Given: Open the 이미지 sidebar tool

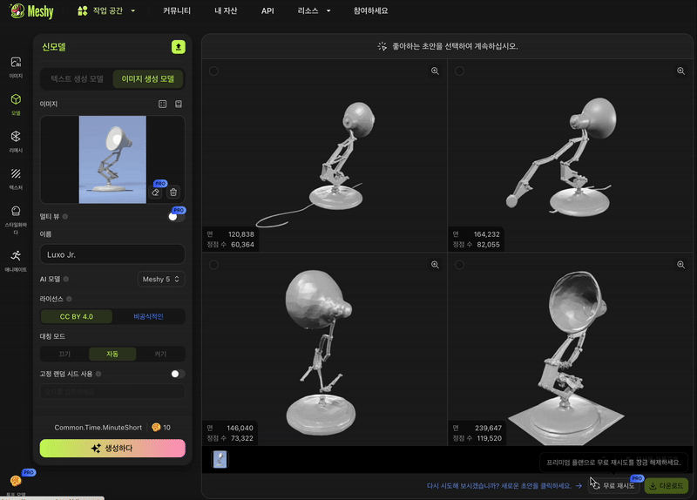Looking at the screenshot, I should point(16,67).
